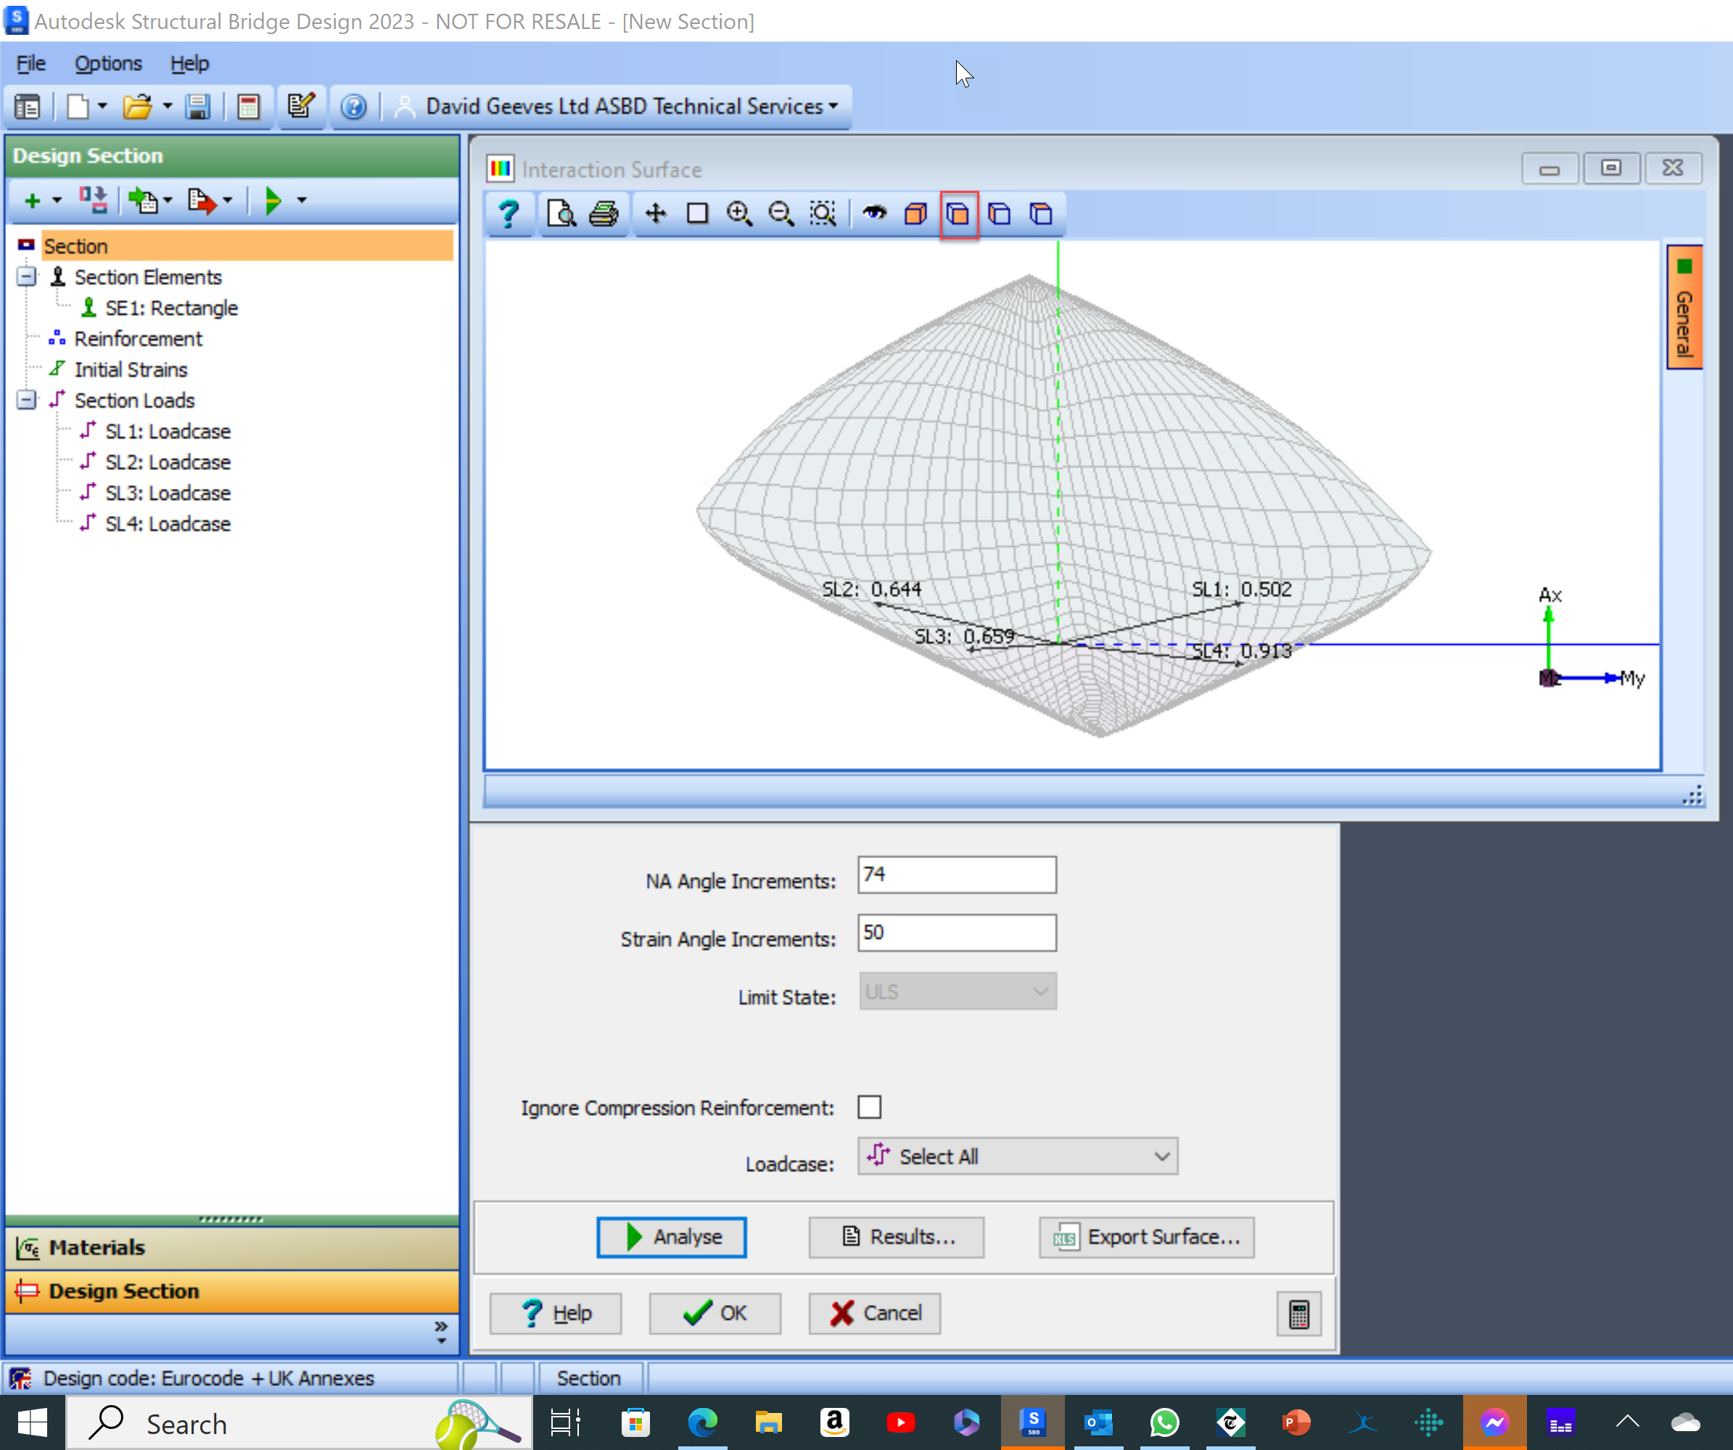The height and width of the screenshot is (1450, 1733).
Task: Open the Loadcase Select All dropdown
Action: pyautogui.click(x=1017, y=1156)
